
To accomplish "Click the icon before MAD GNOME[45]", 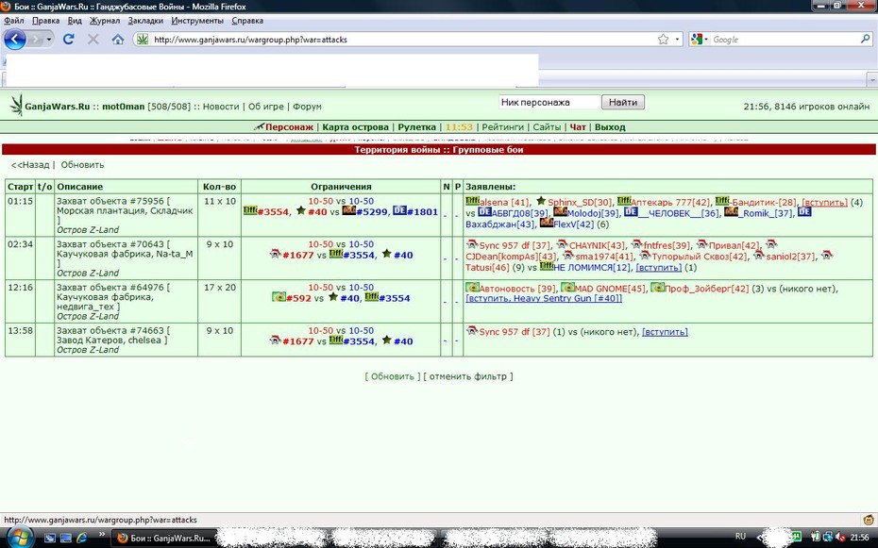I will (x=567, y=288).
